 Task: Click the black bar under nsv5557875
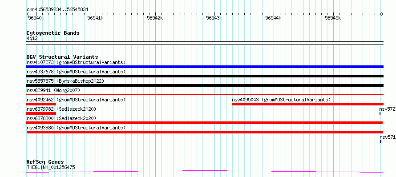(205, 85)
